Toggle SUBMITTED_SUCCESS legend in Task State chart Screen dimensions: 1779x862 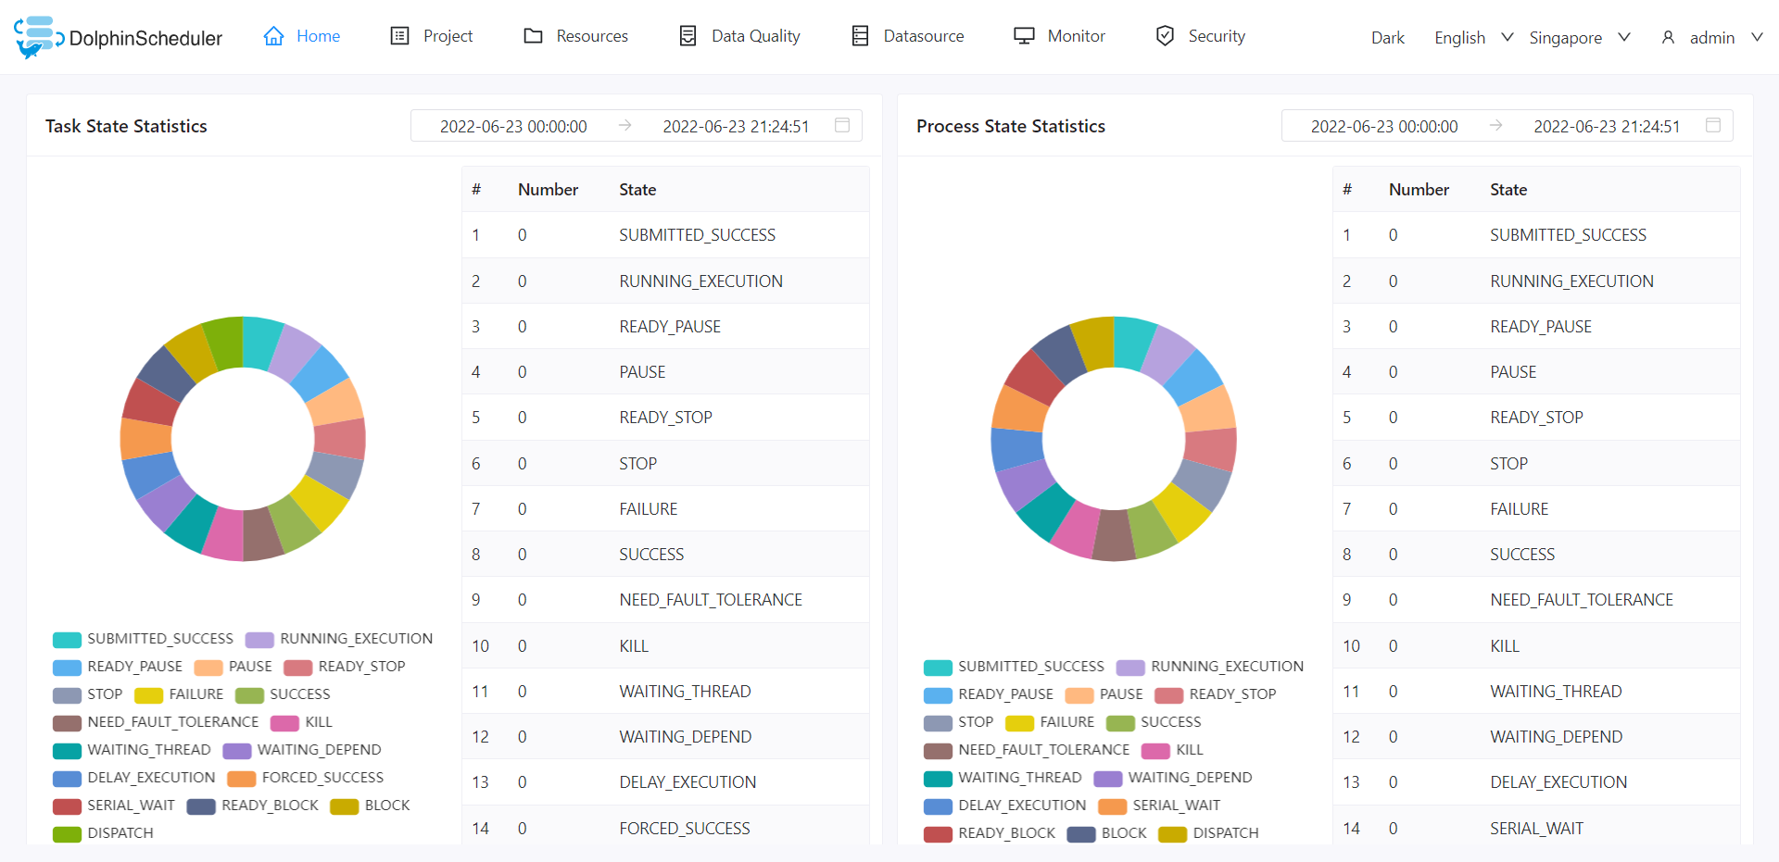tap(144, 639)
